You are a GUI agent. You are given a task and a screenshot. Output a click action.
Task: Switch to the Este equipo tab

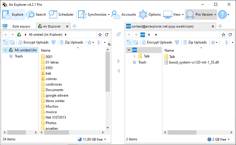19,26
